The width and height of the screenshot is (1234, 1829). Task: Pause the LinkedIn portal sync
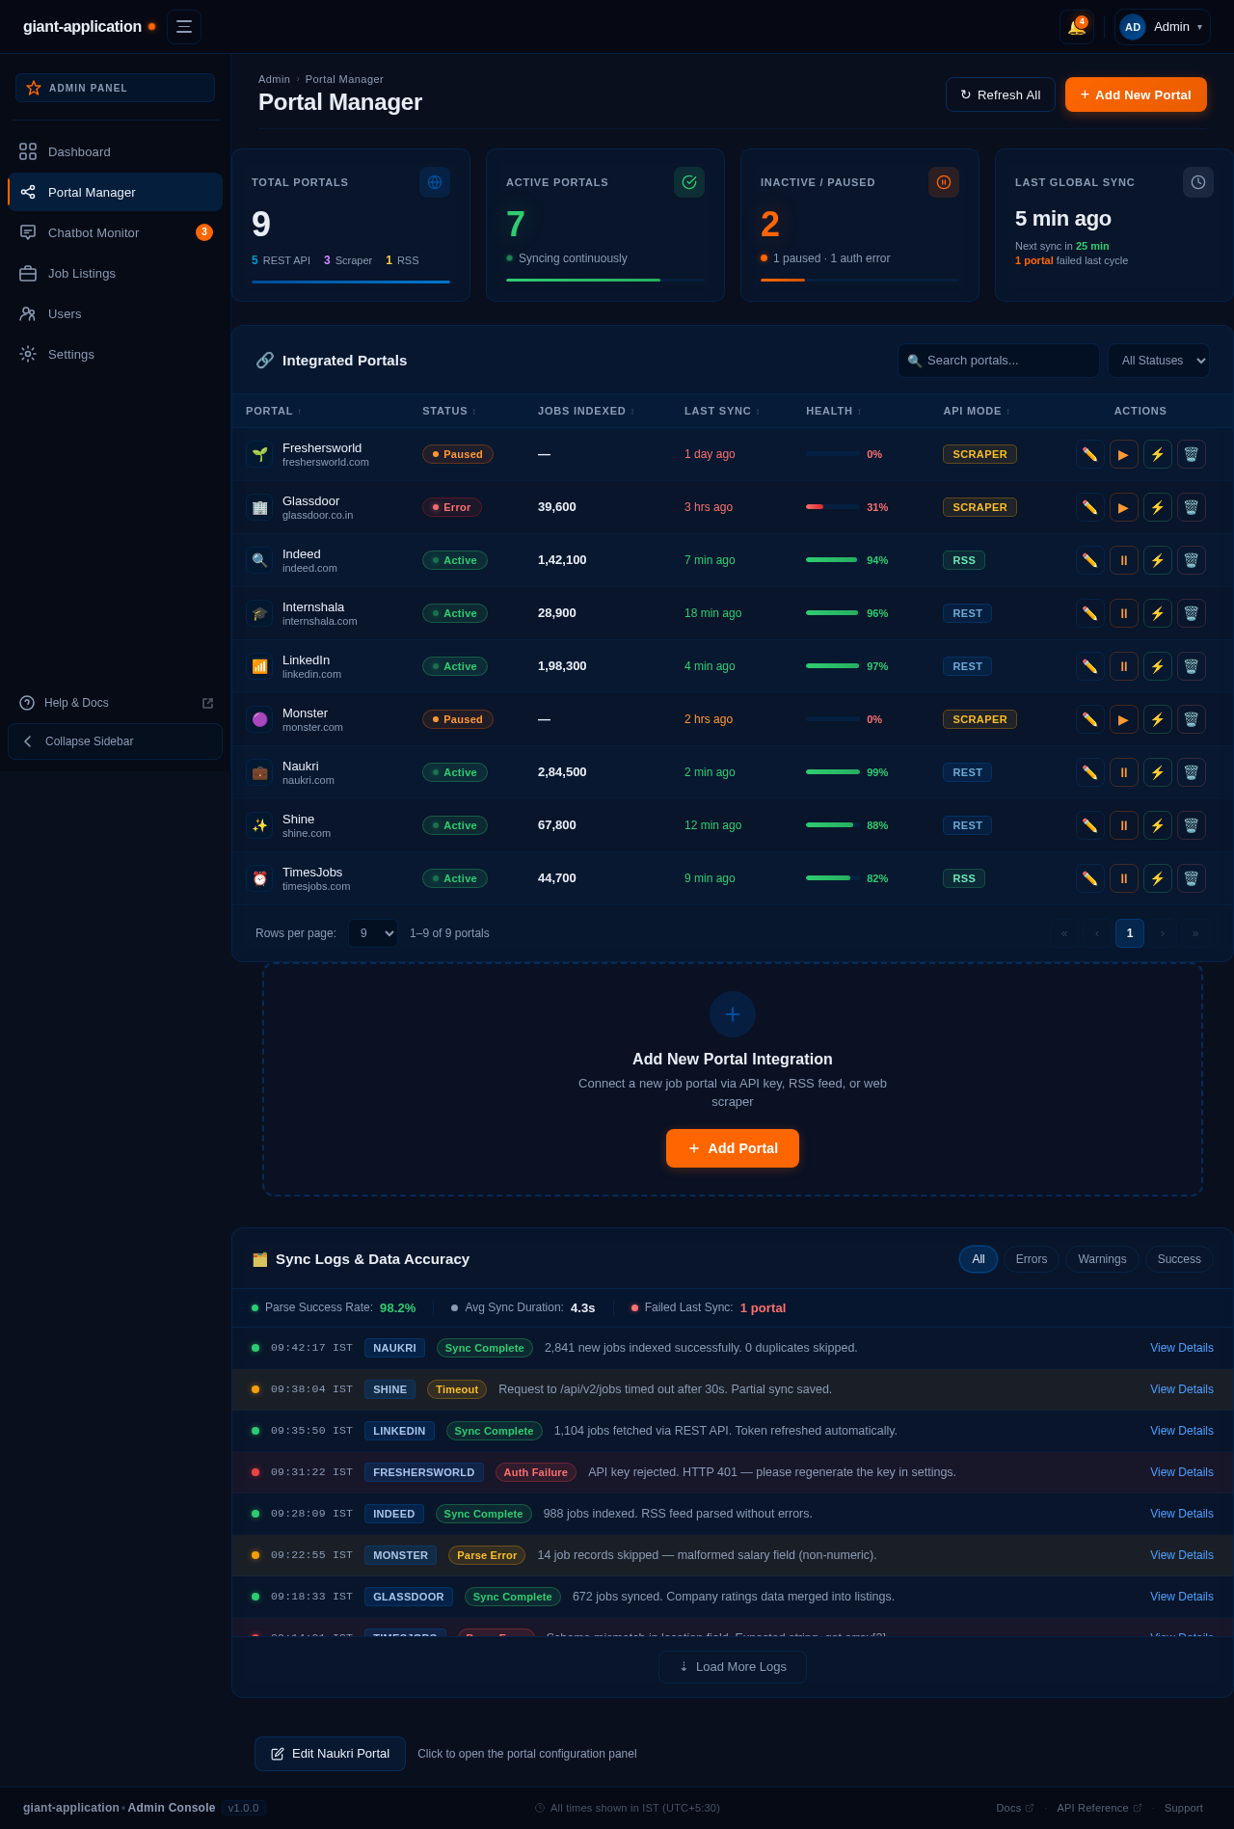1124,666
